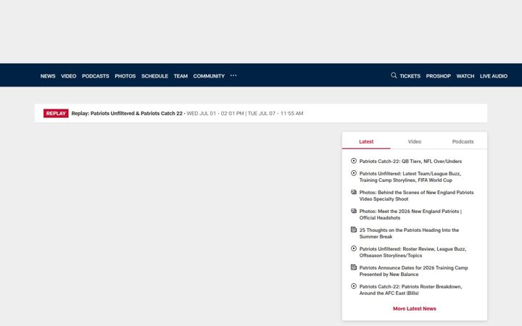Open the TEAM menu
Viewport: 522px width, 326px height.
pyautogui.click(x=181, y=76)
